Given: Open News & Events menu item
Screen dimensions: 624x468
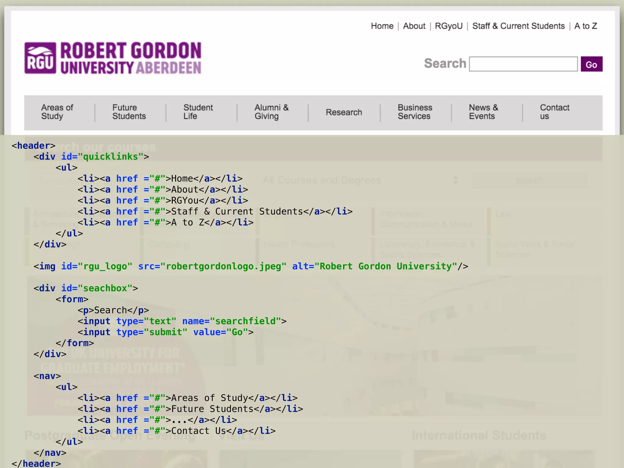Looking at the screenshot, I should click(x=483, y=112).
